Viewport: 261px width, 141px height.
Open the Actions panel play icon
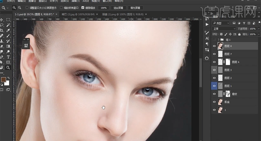click(207, 25)
